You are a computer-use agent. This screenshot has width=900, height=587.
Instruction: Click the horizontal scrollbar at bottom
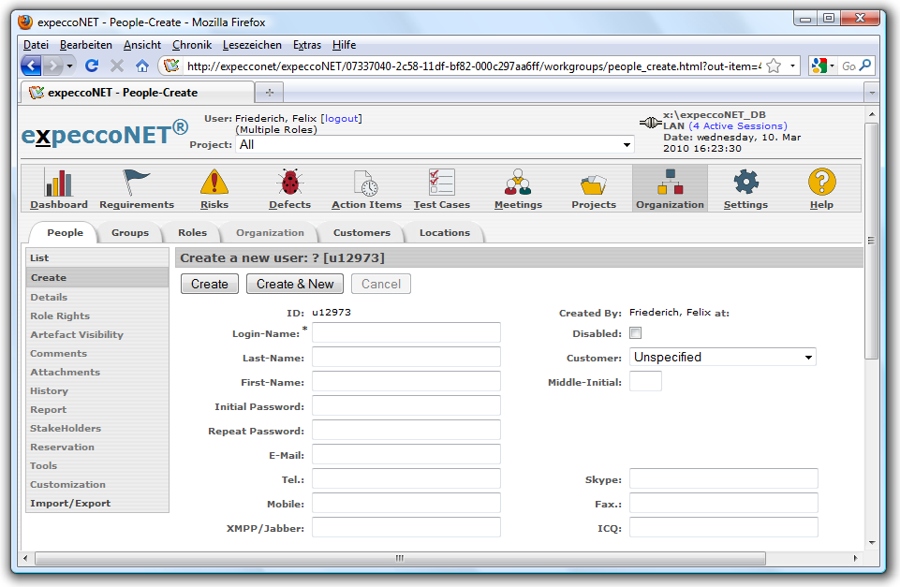[399, 559]
